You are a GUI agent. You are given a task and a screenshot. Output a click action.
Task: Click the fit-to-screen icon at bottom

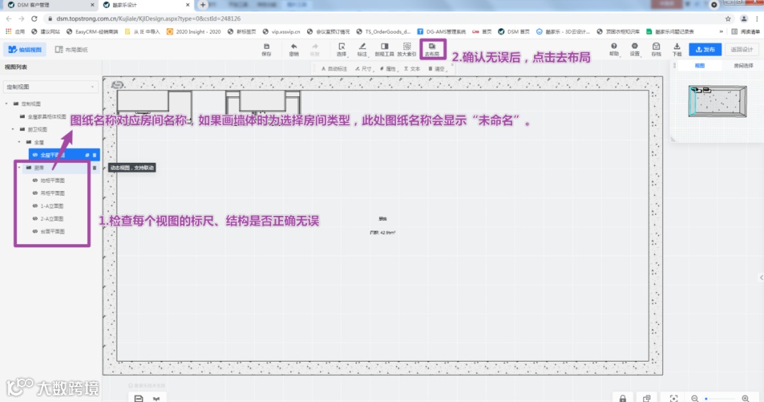673,398
